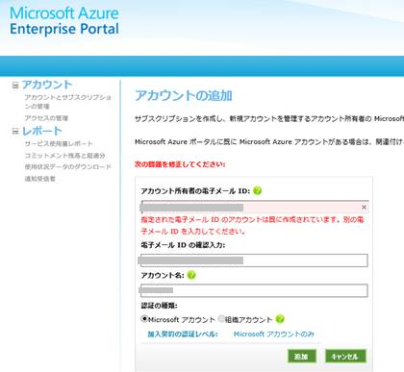Open サービス使用量レポート in the sidebar

[59, 143]
